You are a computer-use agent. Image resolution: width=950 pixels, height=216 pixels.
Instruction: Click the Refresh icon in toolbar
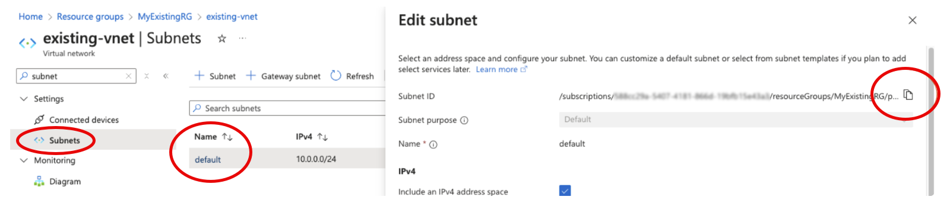[336, 76]
